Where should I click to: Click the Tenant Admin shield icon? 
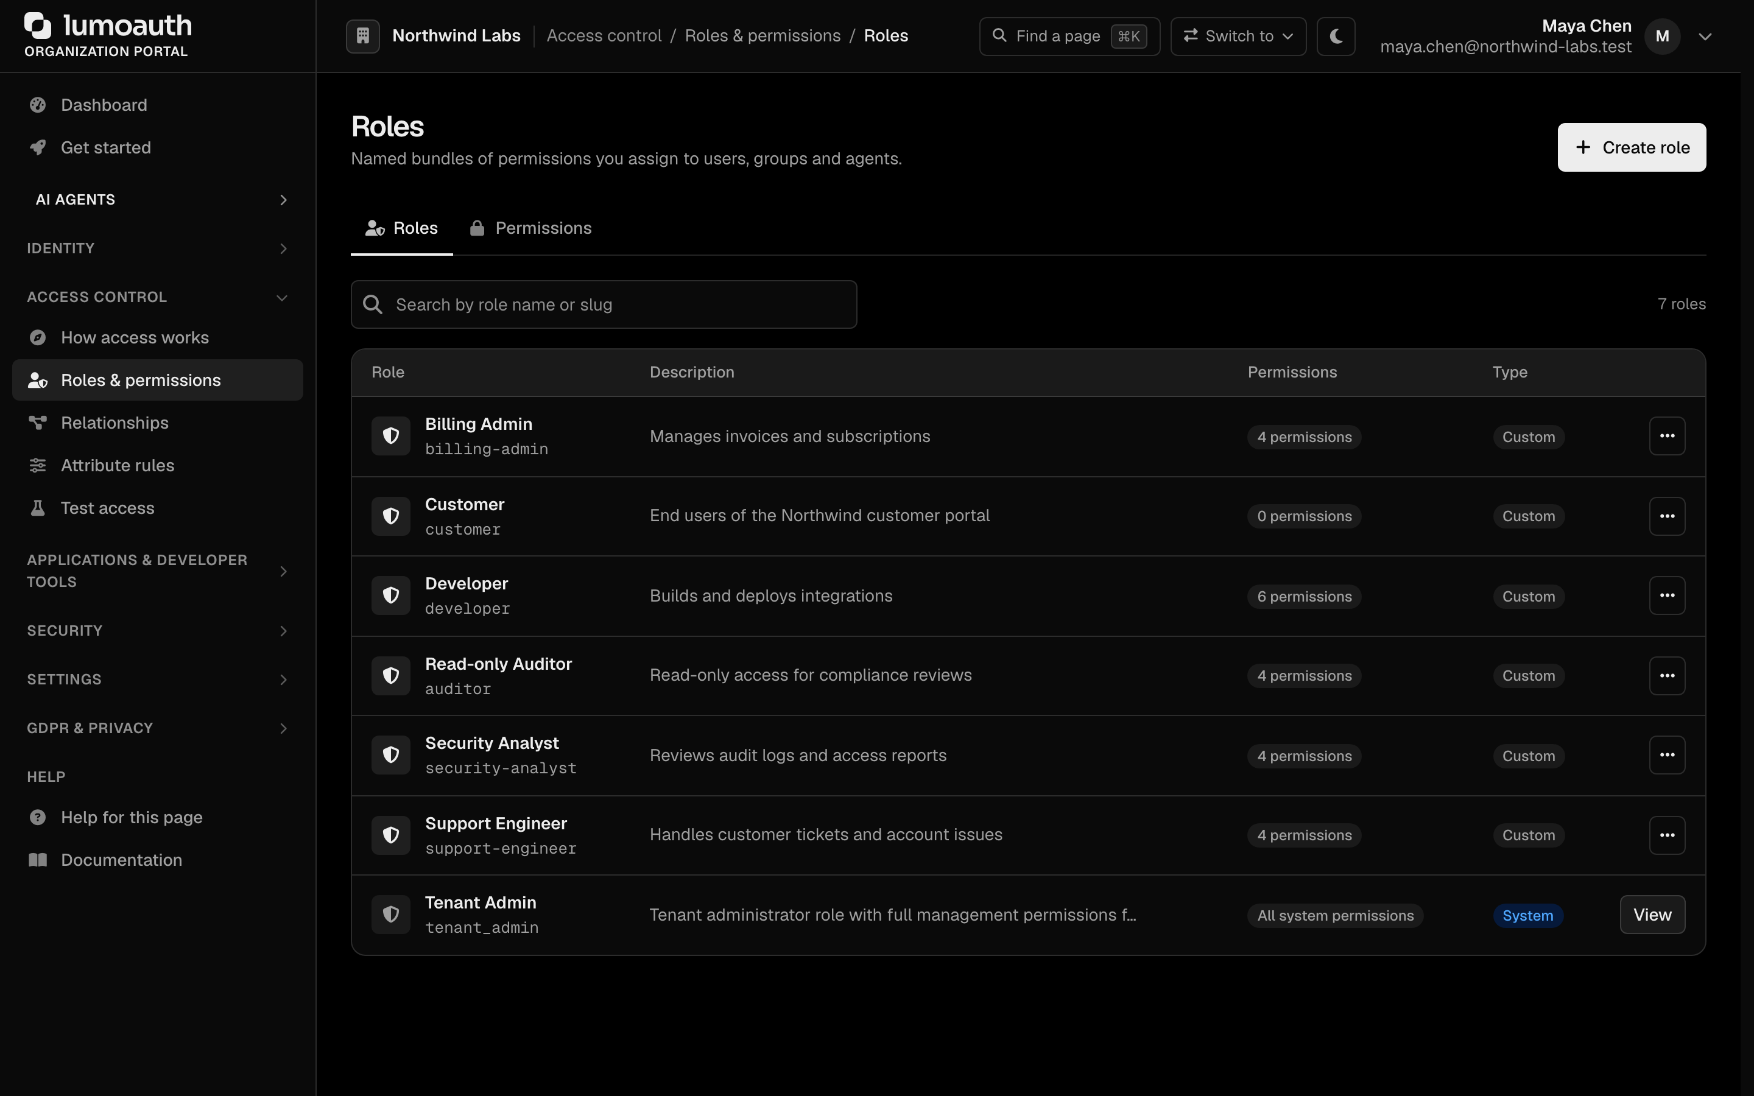tap(390, 914)
